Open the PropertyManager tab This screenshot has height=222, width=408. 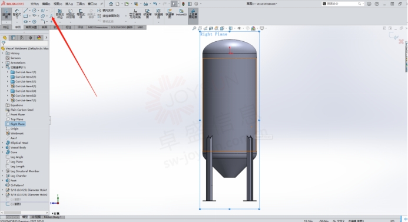coord(14,38)
